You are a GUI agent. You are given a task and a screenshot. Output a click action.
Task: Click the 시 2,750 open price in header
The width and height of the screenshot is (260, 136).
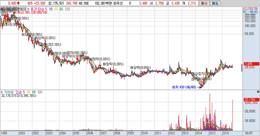click(157, 3)
